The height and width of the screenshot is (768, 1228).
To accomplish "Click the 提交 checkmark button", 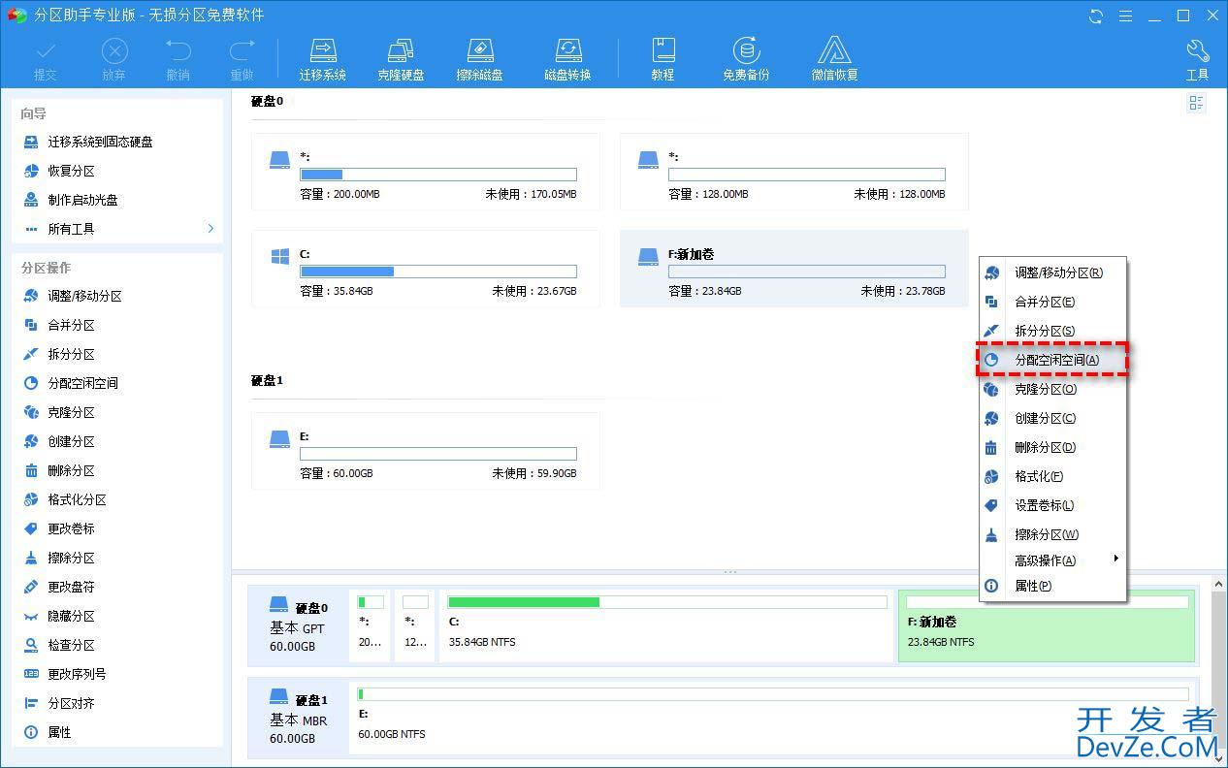I will [x=46, y=59].
